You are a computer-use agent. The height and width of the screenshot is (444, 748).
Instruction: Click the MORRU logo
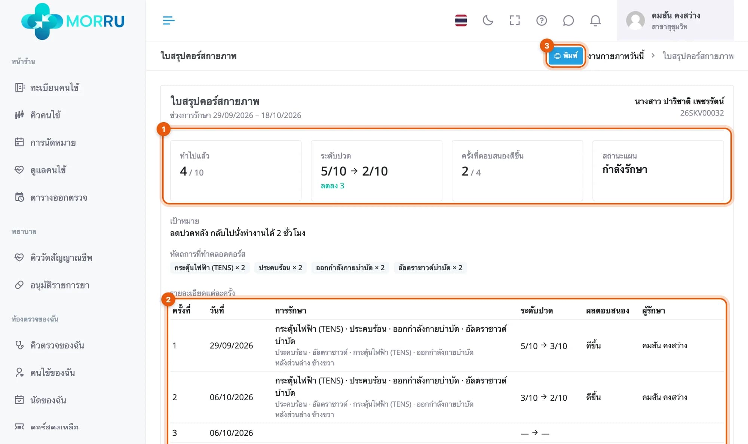pos(73,21)
